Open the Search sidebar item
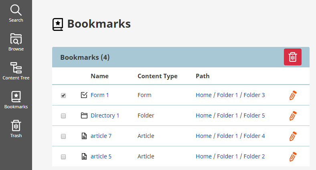This screenshot has width=316, height=170. [16, 14]
